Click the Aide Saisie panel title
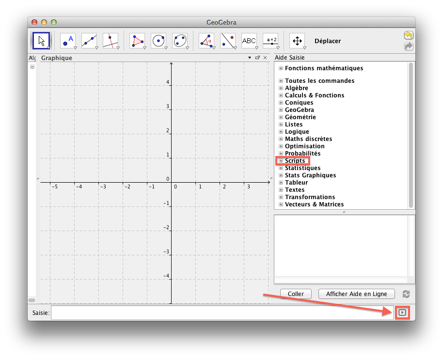The image size is (443, 359). click(289, 58)
